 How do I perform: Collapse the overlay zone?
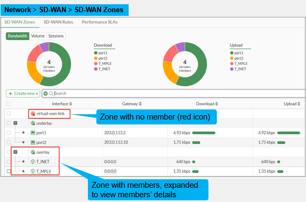click(x=15, y=152)
